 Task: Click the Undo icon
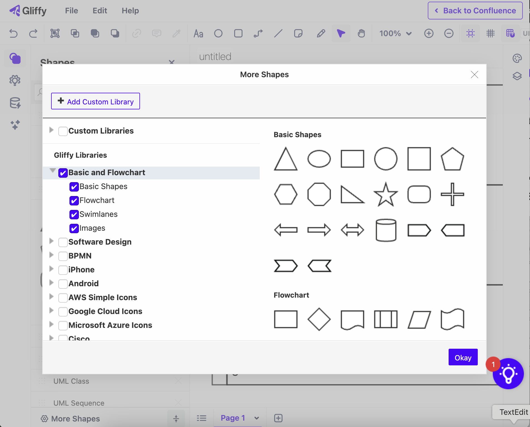click(x=13, y=33)
